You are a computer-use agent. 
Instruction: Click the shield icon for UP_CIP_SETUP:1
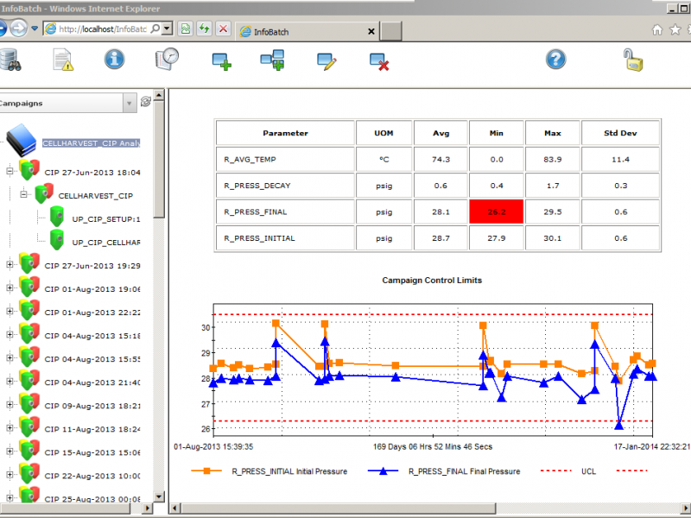click(56, 217)
